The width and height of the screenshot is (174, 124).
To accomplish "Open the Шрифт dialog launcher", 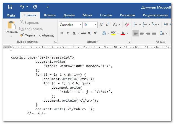I will click(129, 42).
